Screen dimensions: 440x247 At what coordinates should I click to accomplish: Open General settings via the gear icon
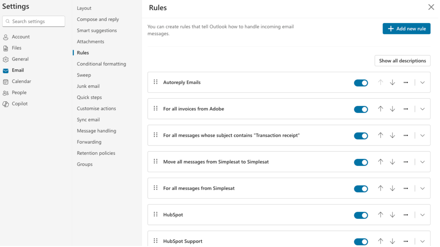tap(6, 59)
